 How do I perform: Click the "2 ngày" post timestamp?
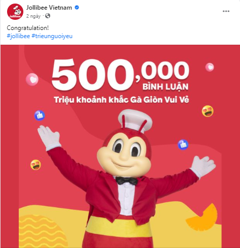coord(33,16)
